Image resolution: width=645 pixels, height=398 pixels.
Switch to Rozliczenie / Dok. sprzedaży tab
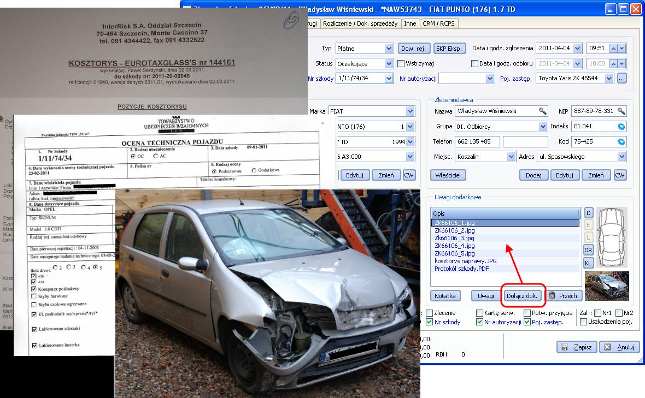[x=360, y=23]
